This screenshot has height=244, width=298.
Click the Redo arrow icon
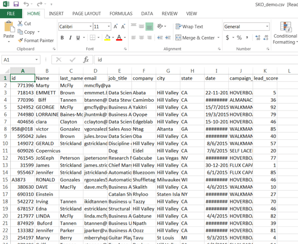click(40, 4)
